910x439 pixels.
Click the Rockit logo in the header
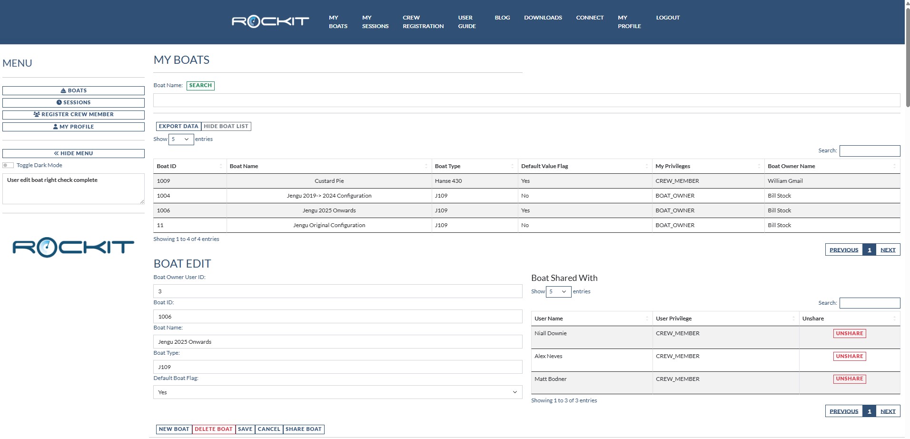point(270,21)
